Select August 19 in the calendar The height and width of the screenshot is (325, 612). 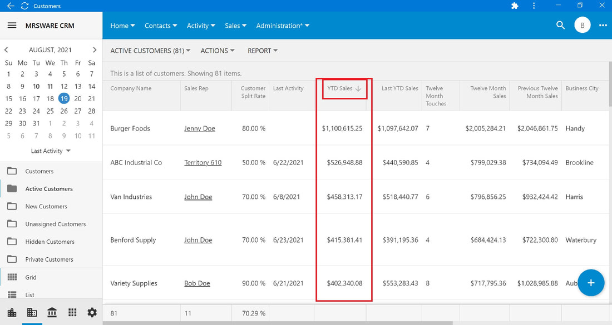64,98
